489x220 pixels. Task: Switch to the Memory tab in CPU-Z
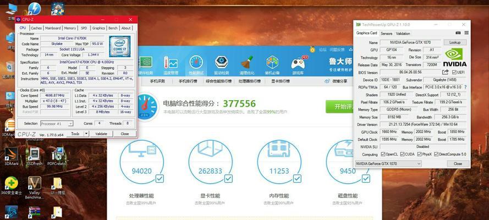coord(70,28)
